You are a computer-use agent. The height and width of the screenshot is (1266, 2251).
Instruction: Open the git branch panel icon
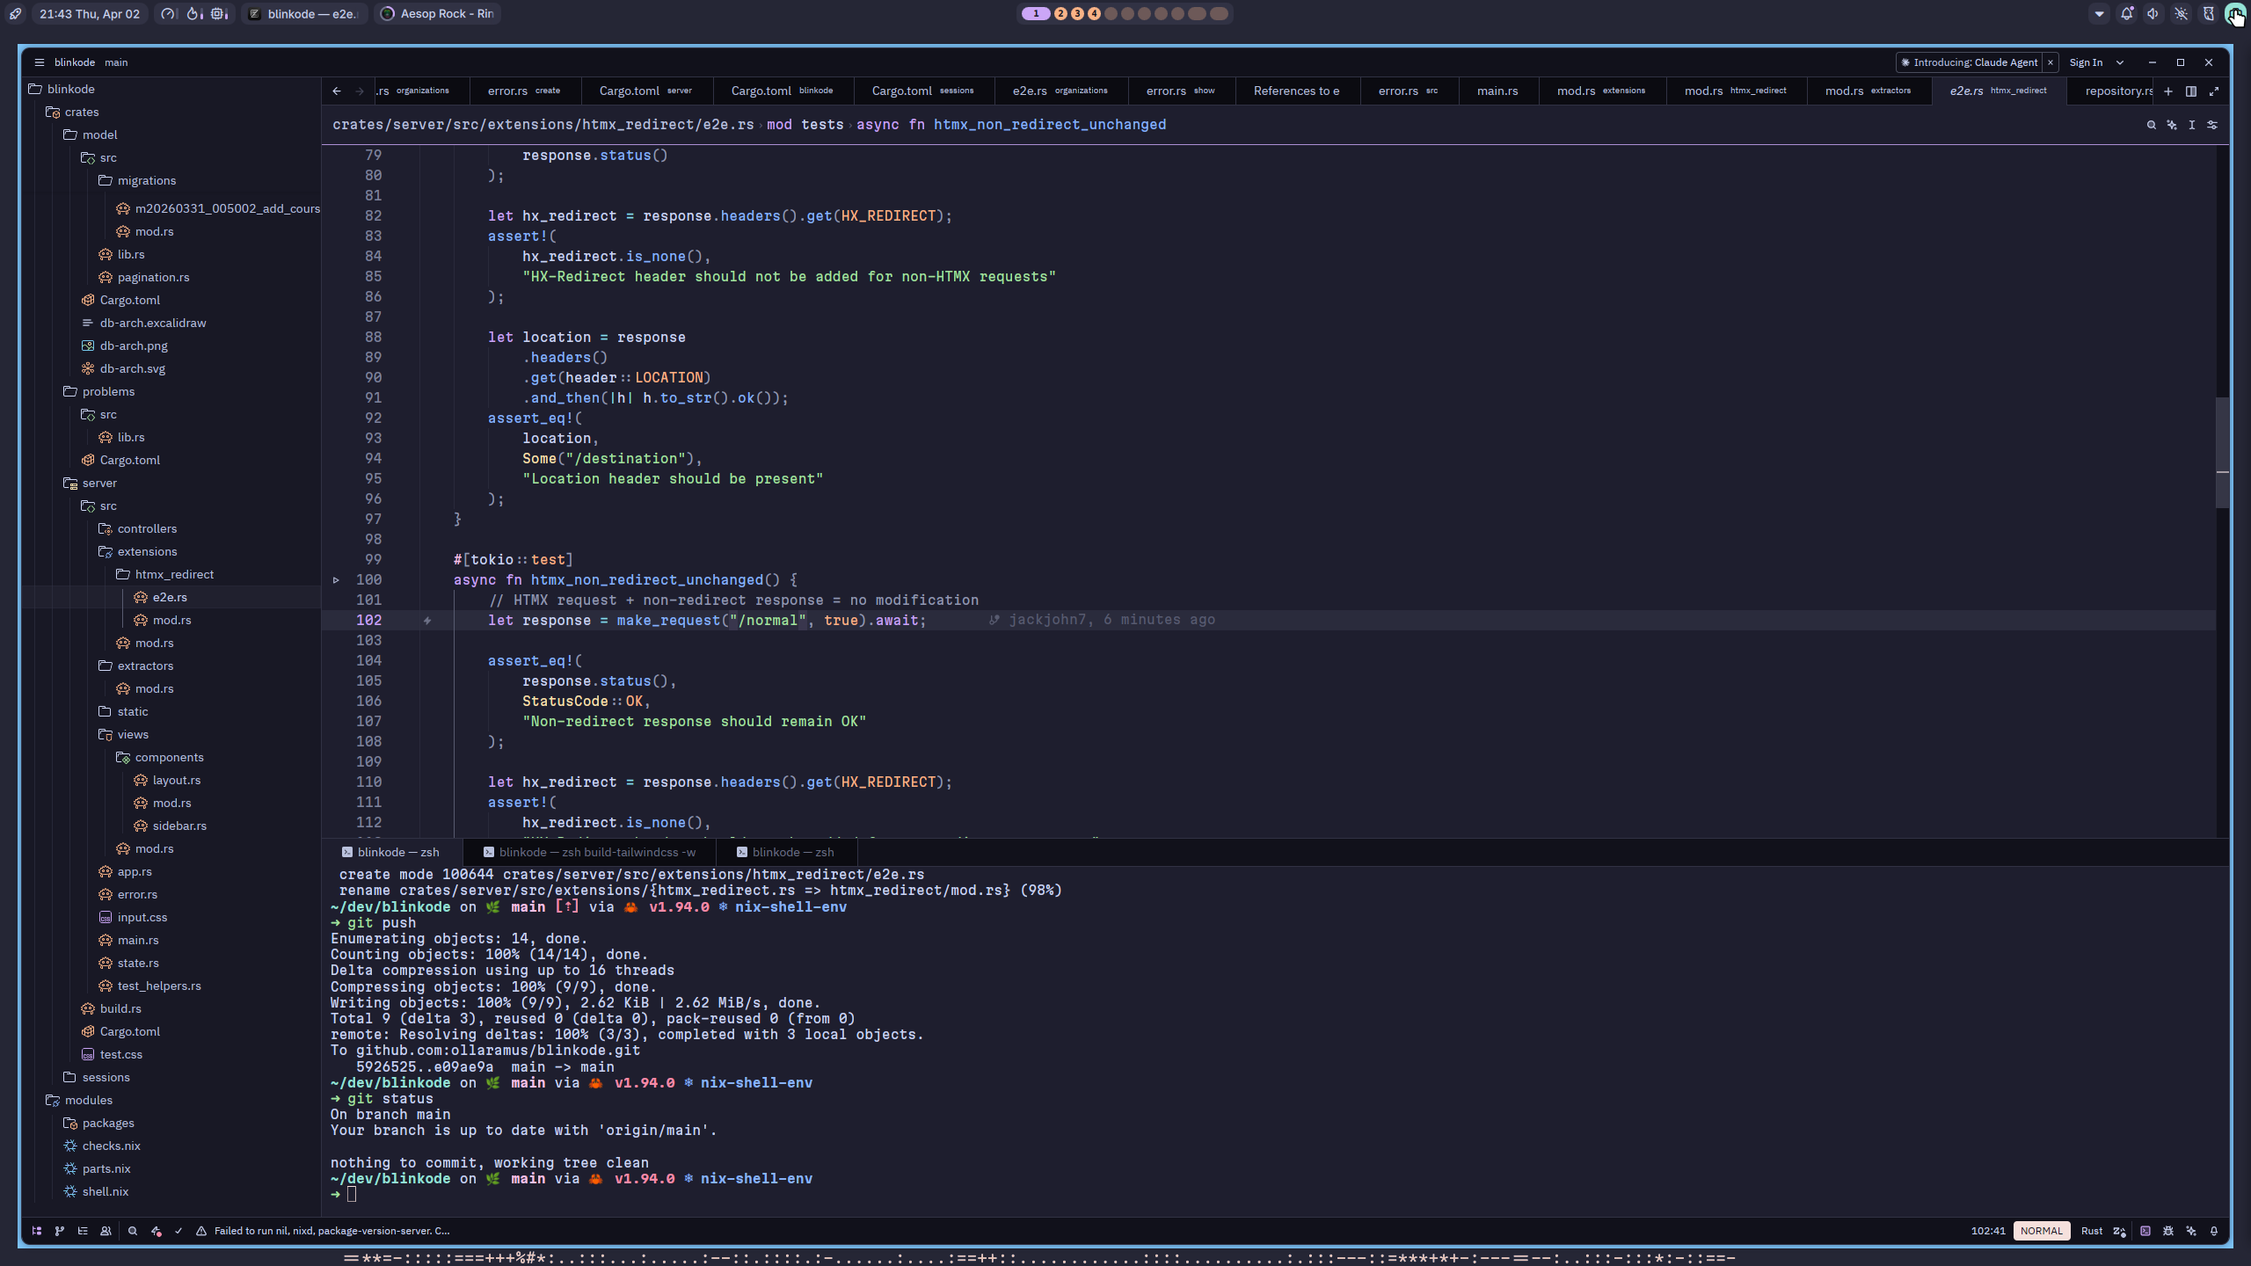pyautogui.click(x=60, y=1231)
